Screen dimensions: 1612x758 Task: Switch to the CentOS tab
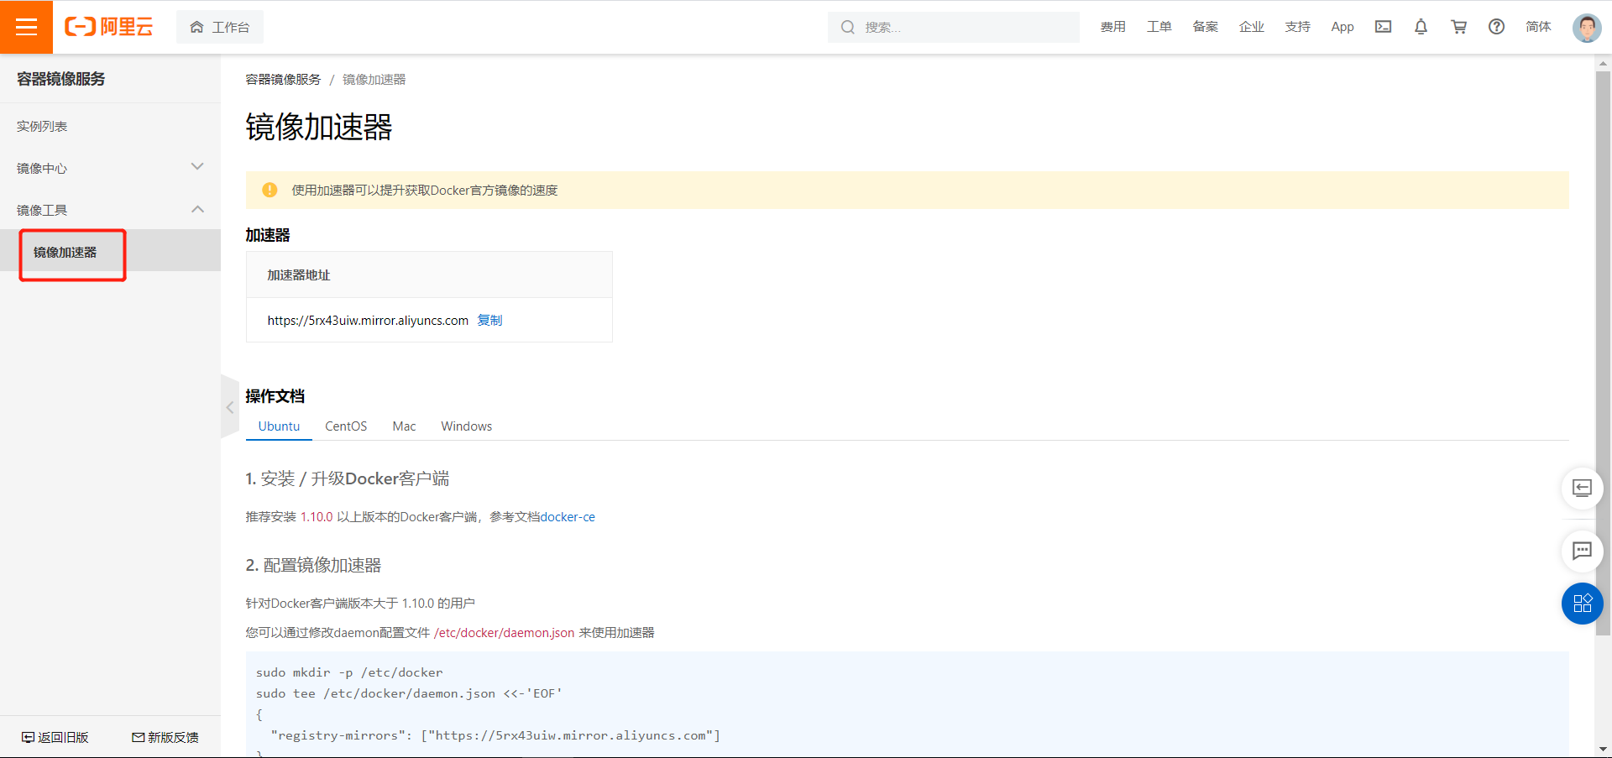pyautogui.click(x=346, y=426)
